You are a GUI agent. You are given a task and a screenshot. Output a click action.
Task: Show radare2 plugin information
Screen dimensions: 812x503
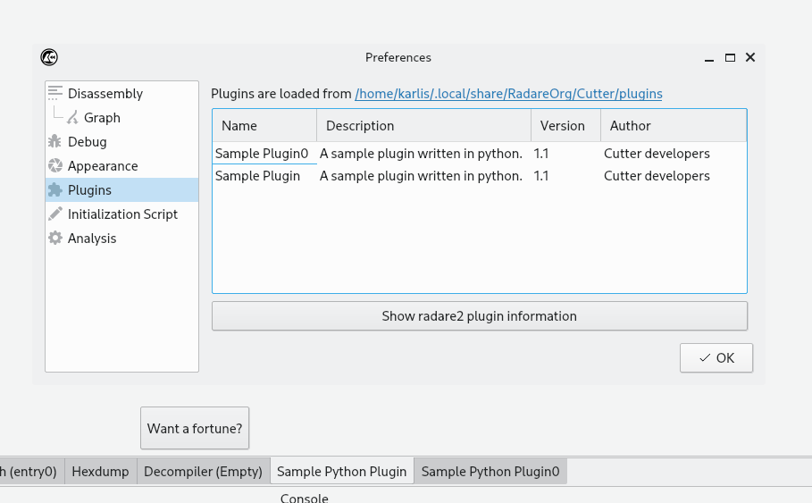480,316
